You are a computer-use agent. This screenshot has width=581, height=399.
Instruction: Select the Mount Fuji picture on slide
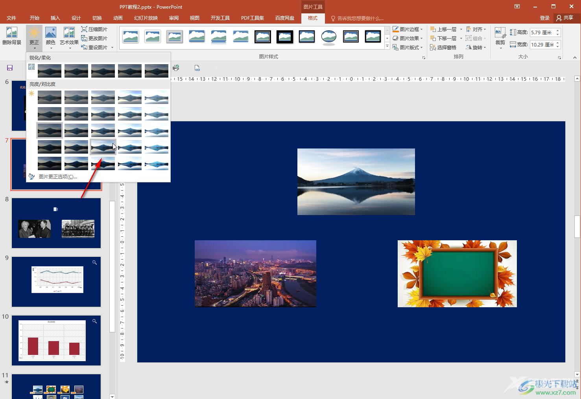pos(356,182)
